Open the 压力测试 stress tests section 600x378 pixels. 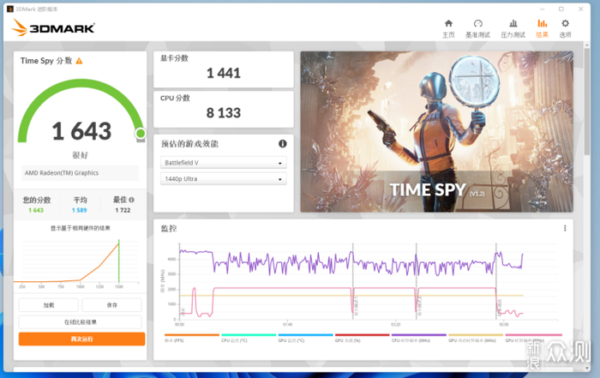click(x=513, y=28)
